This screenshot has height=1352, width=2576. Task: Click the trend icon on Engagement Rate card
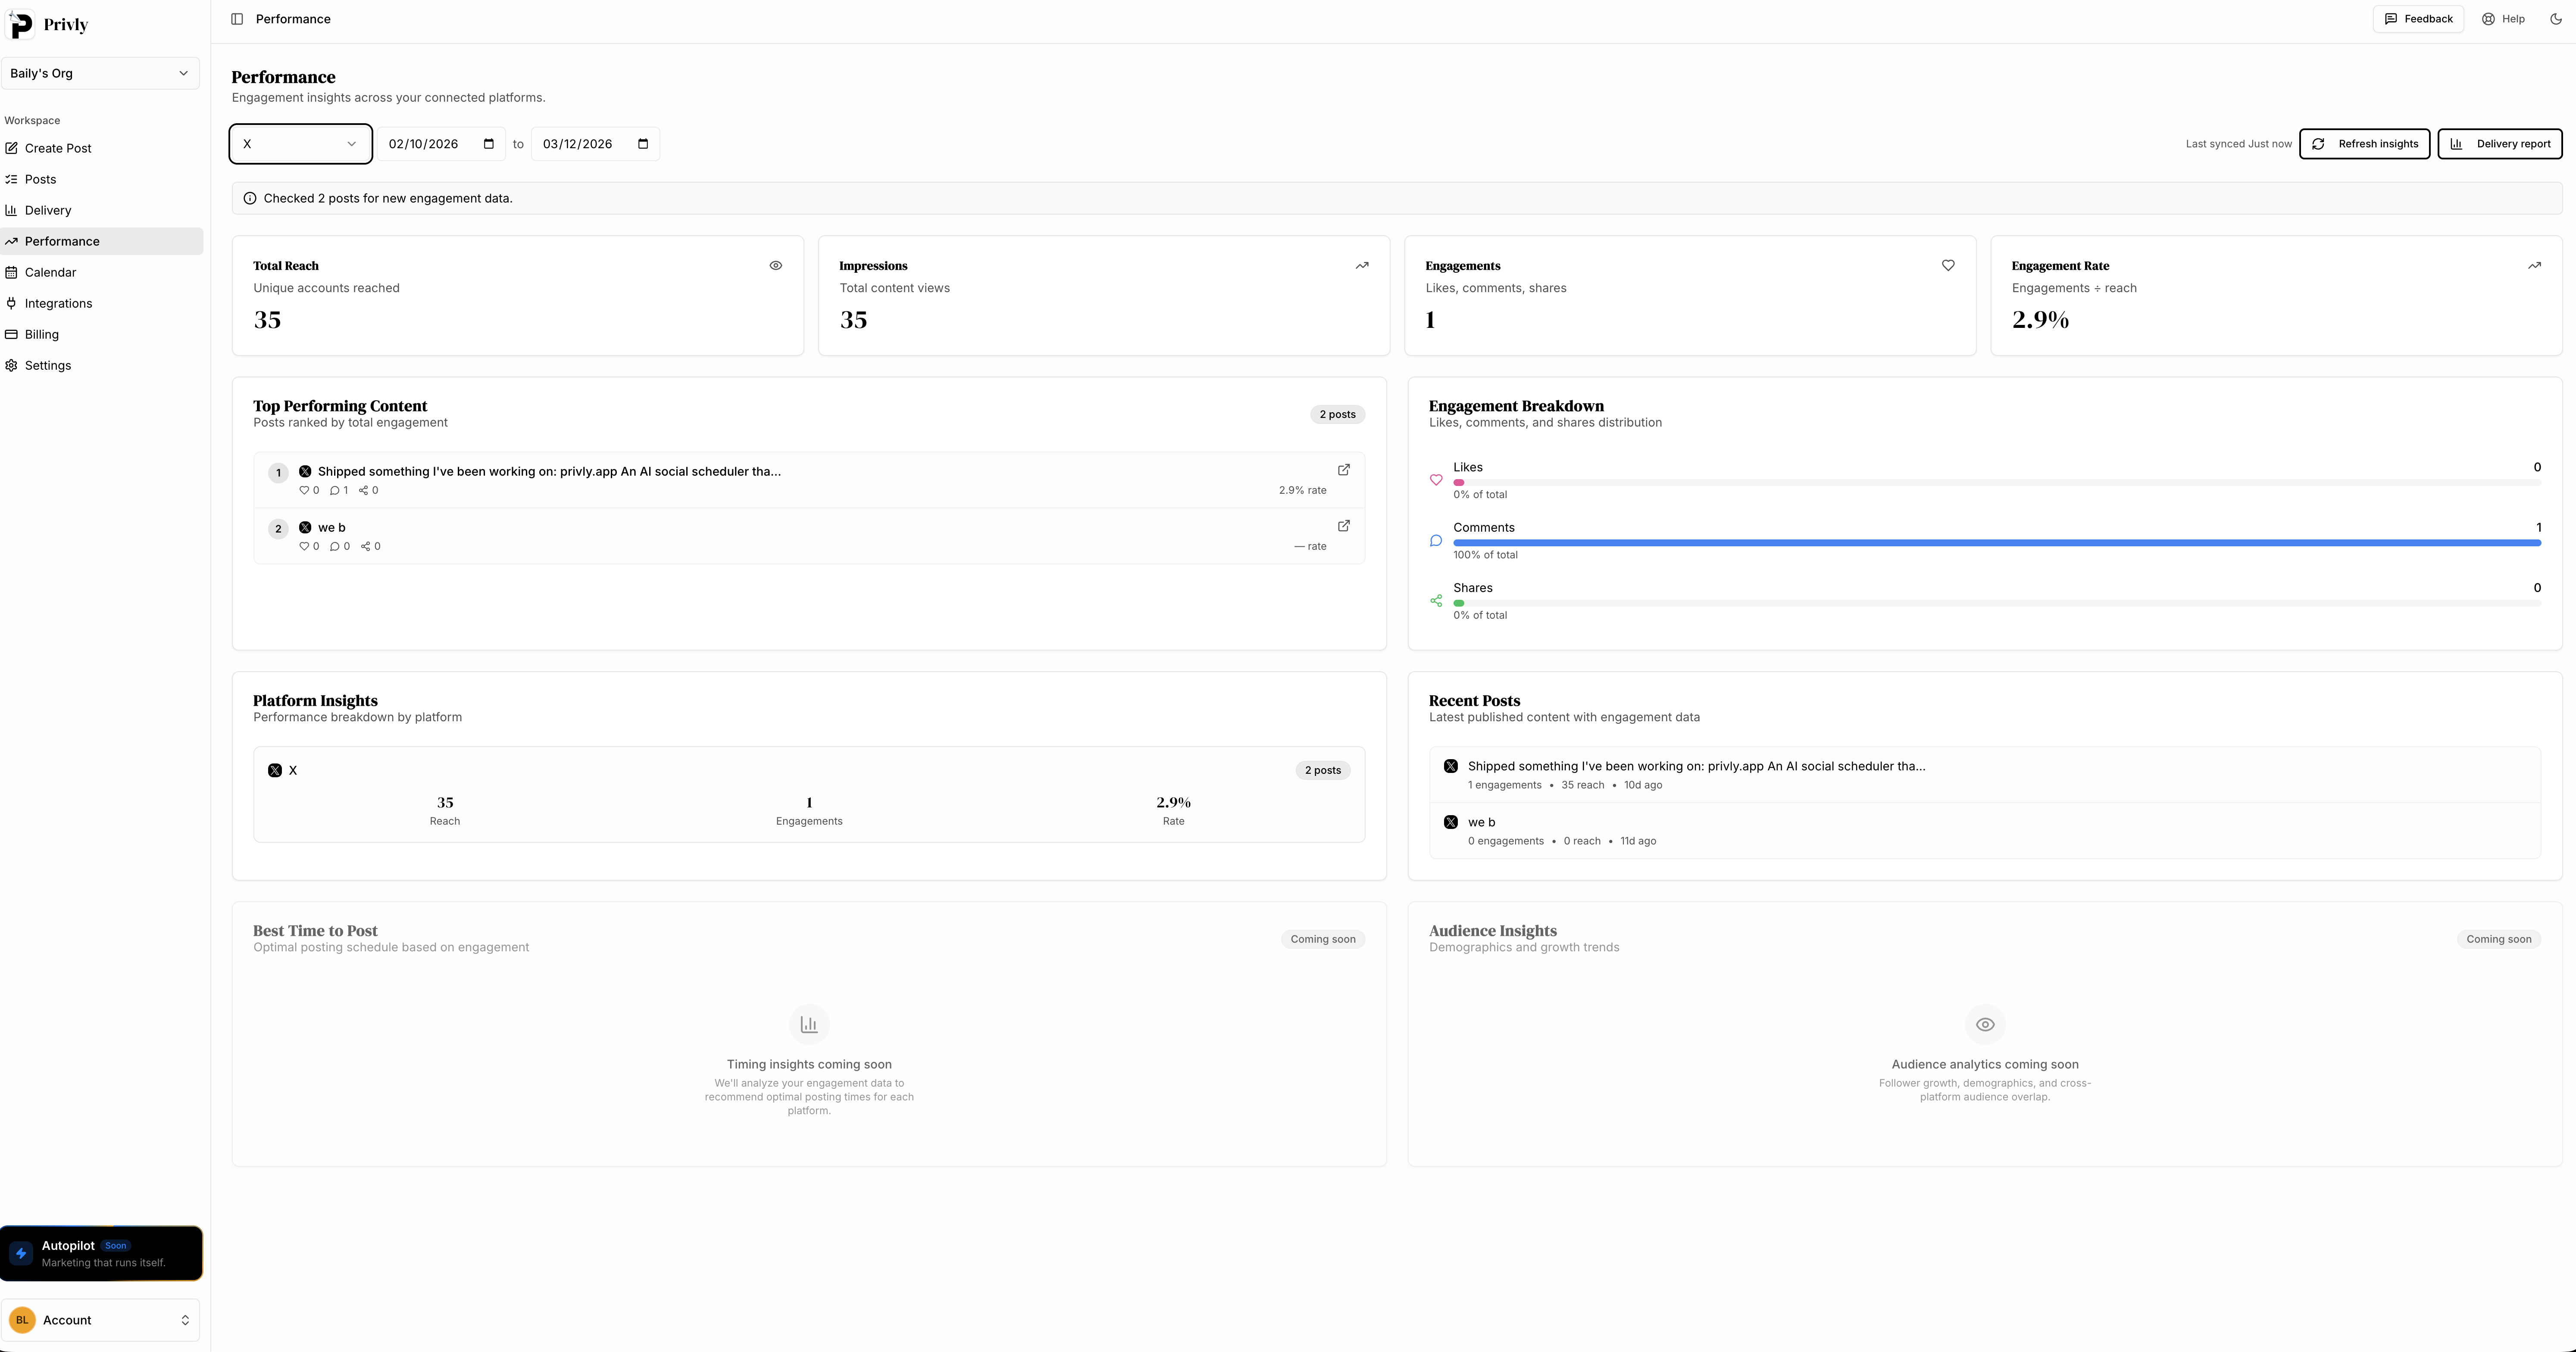point(2534,266)
